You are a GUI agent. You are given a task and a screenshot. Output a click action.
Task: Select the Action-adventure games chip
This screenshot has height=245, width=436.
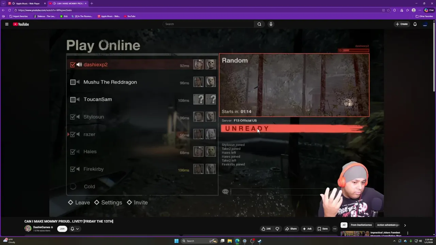pos(388,225)
